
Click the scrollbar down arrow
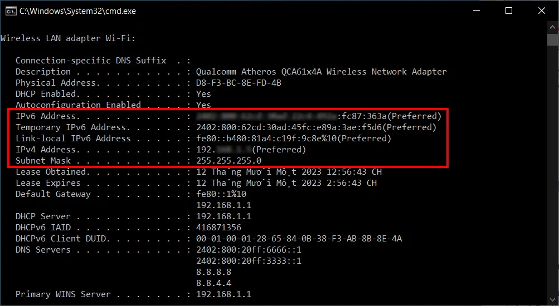coord(552,299)
